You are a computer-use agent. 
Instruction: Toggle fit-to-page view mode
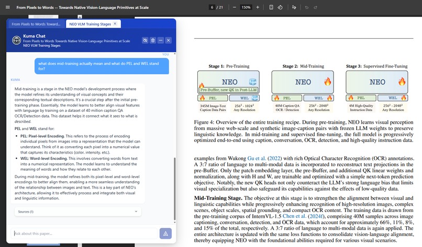[271, 7]
